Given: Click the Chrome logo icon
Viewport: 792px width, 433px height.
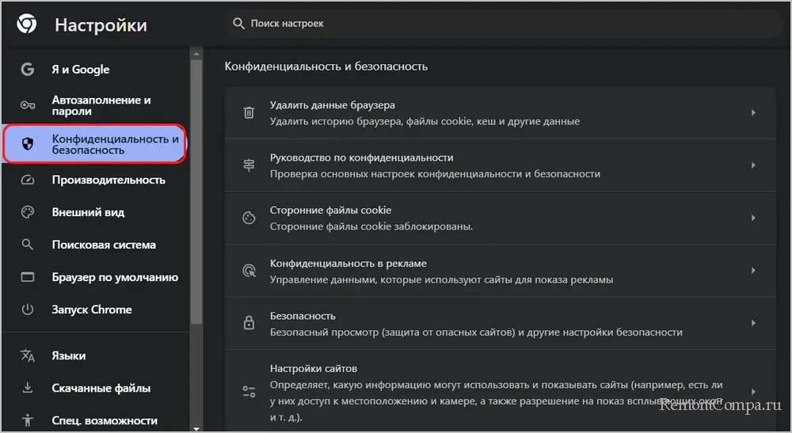Looking at the screenshot, I should pyautogui.click(x=26, y=25).
